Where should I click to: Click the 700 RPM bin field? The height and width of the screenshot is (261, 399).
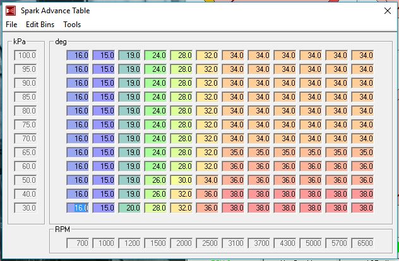[x=78, y=243]
